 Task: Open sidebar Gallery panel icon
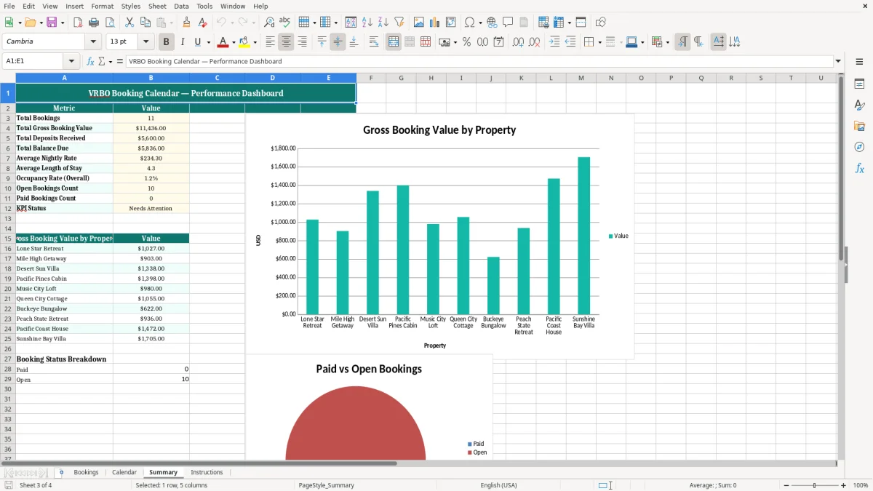pos(859,127)
